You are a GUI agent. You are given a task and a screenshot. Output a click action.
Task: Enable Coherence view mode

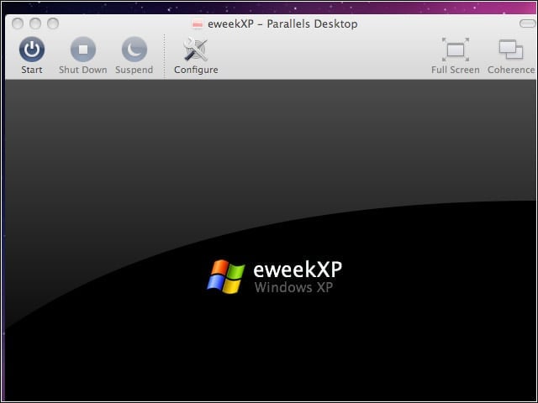point(511,50)
